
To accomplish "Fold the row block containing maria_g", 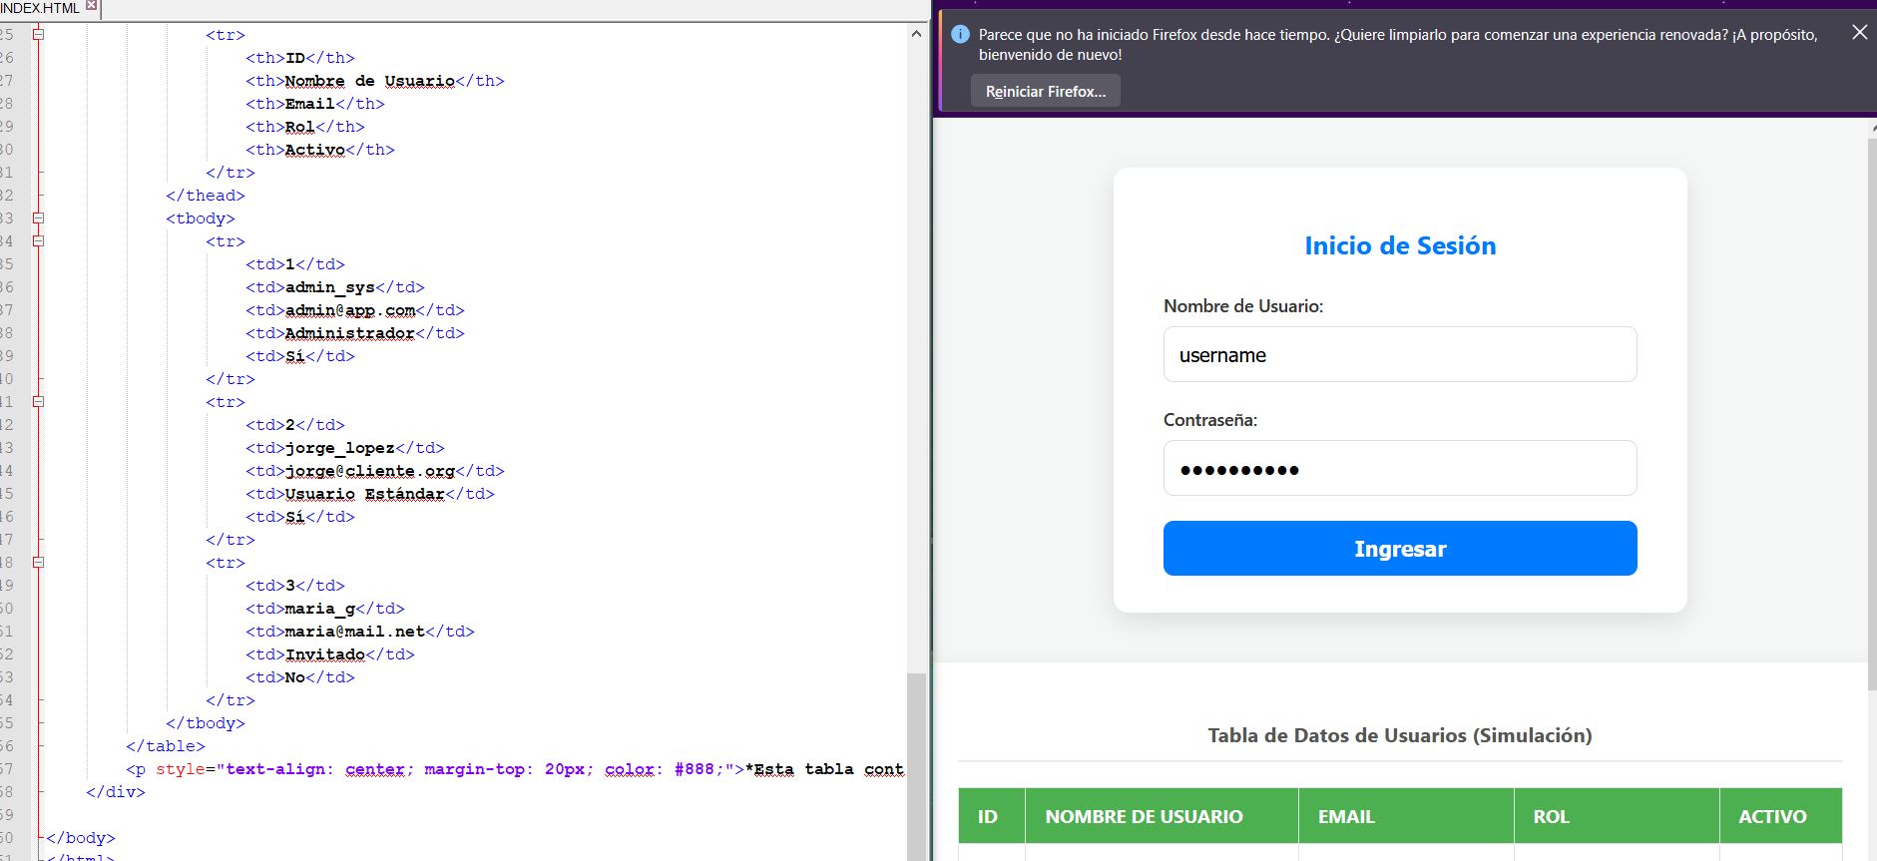I will 38,563.
